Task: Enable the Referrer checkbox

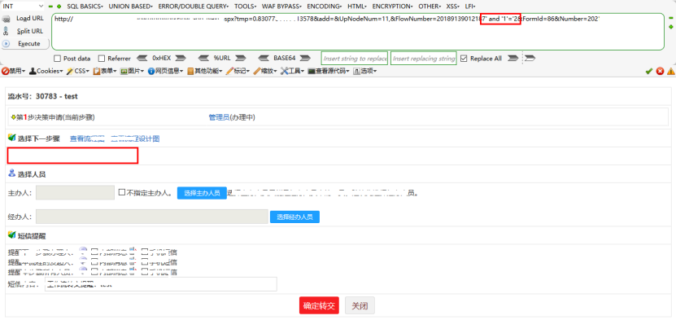Action: (102, 59)
